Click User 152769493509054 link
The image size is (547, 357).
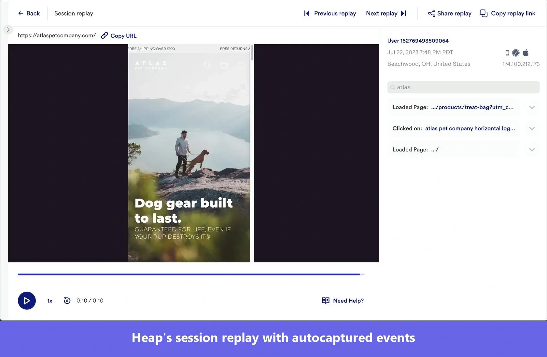coord(418,41)
